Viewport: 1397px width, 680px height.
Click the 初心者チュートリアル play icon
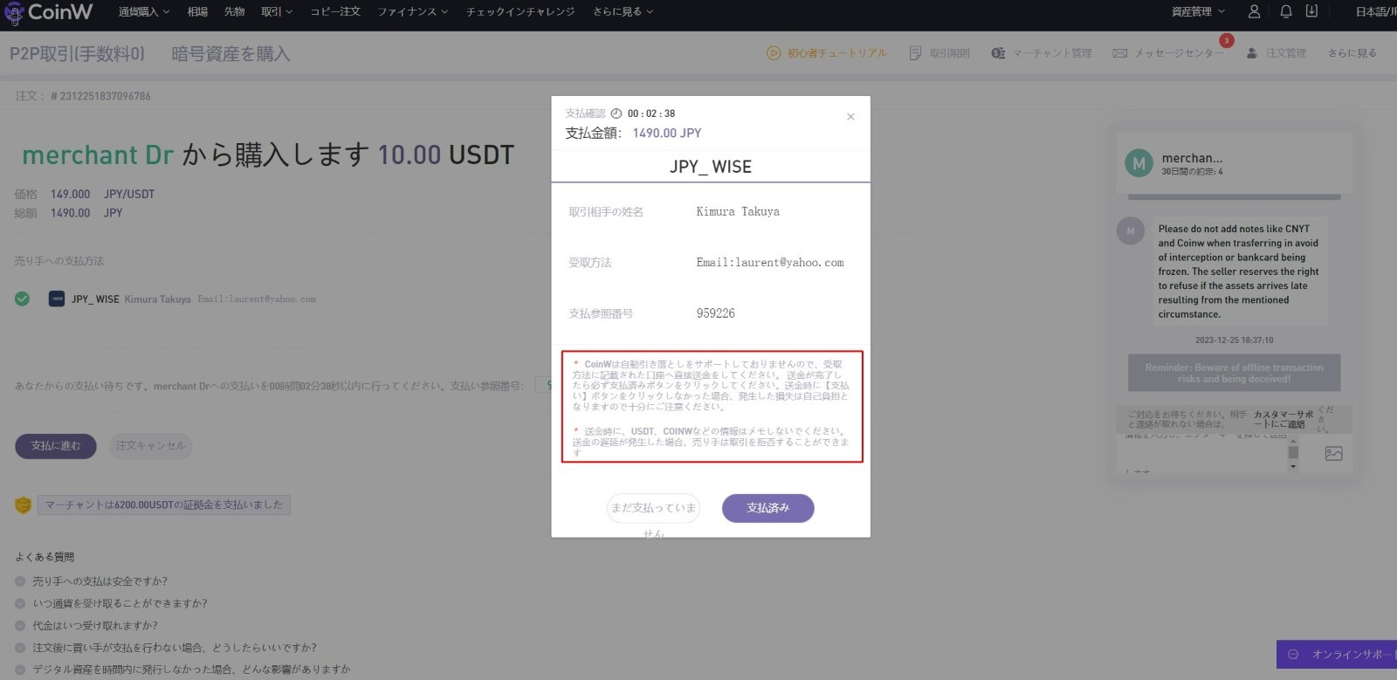click(x=773, y=53)
